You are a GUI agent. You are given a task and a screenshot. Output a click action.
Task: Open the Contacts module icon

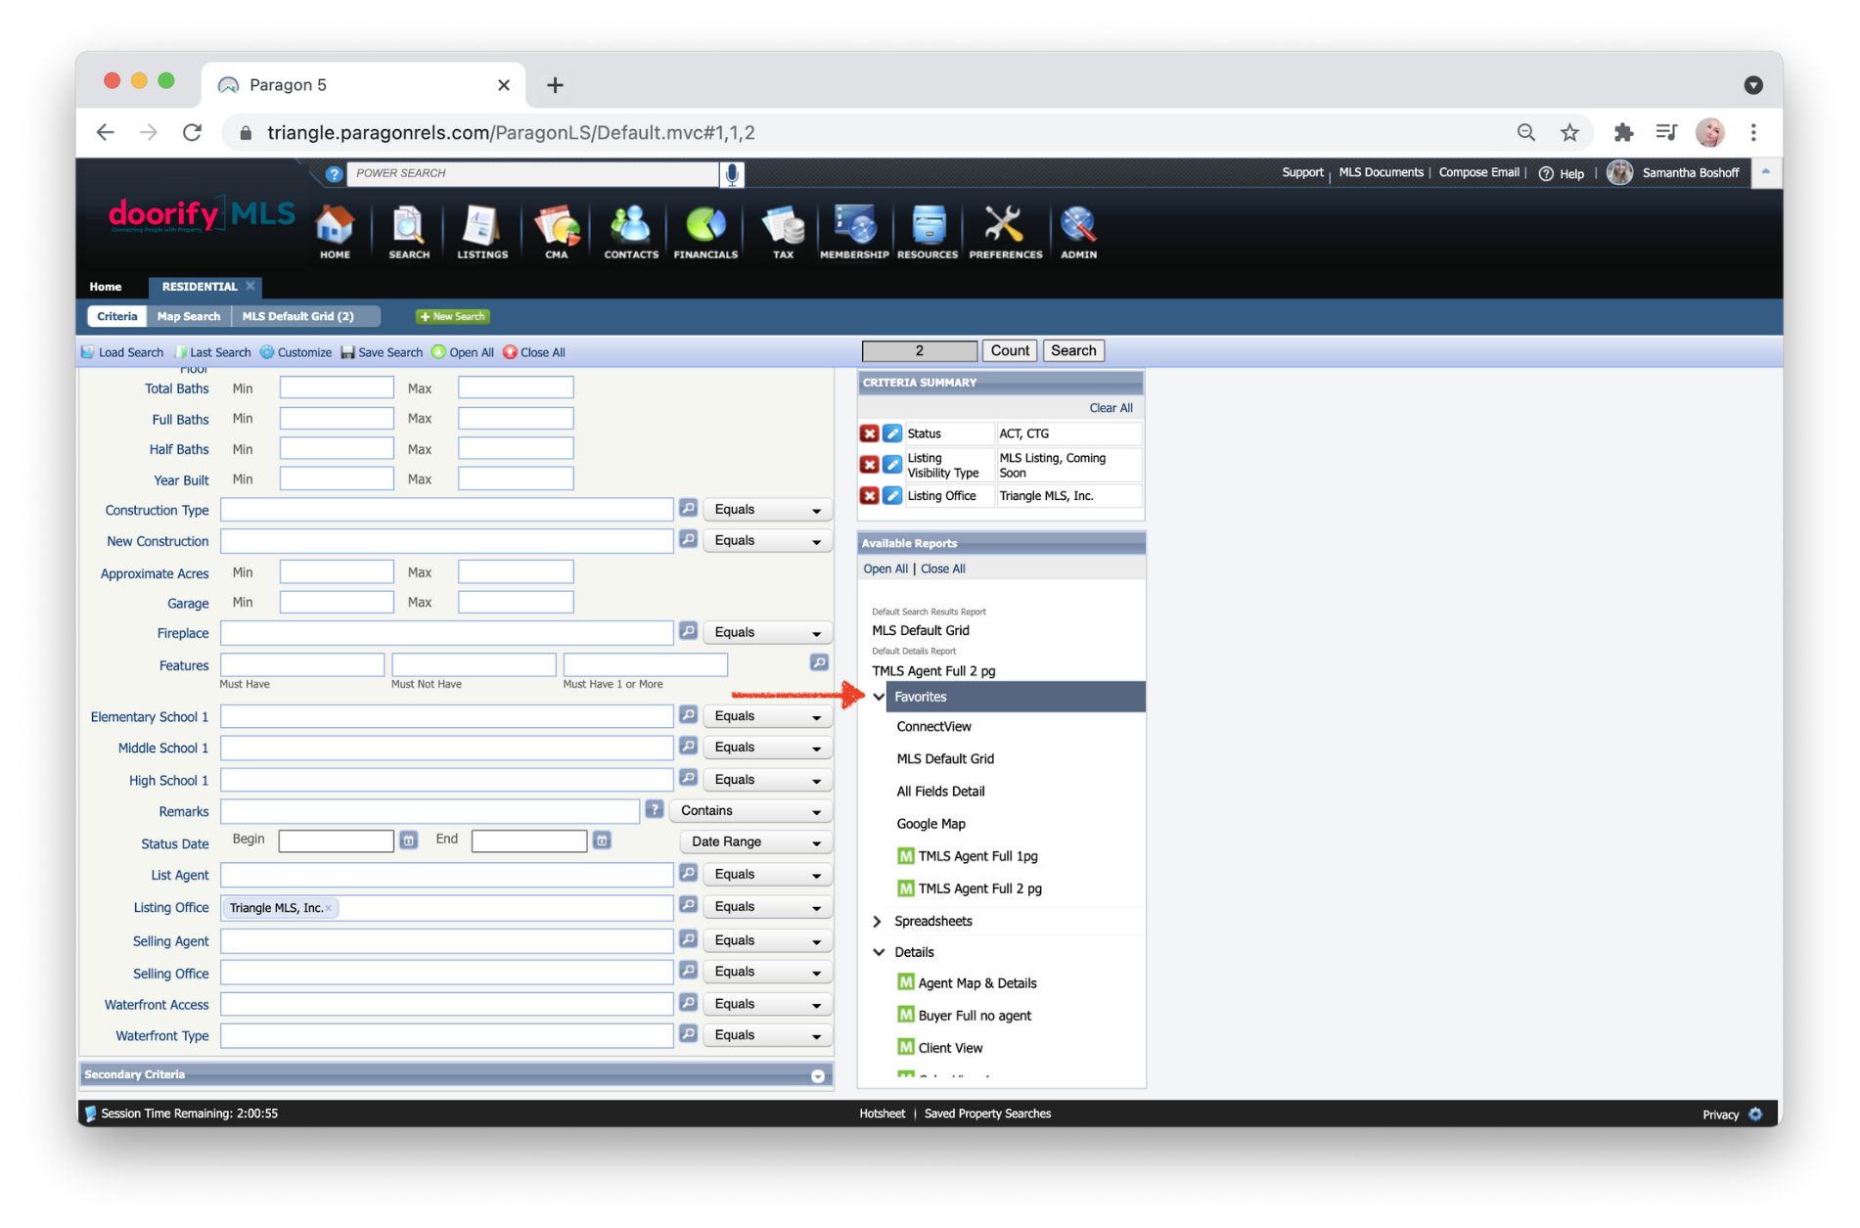point(631,232)
